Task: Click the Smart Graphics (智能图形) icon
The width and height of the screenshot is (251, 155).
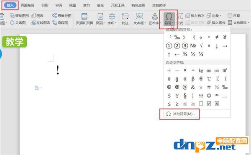Action: point(19,15)
